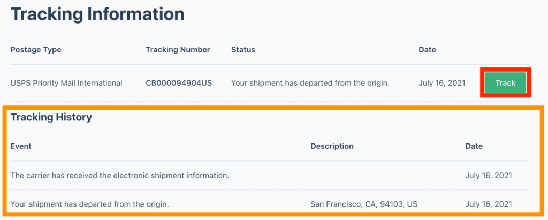Viewport: 548px width, 220px height.
Task: Click the Tracking History section heading
Action: tap(51, 117)
